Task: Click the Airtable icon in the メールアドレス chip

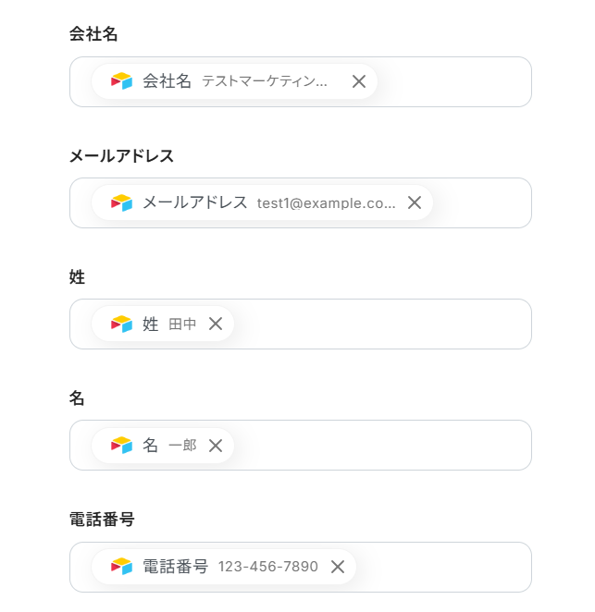Action: pyautogui.click(x=121, y=202)
